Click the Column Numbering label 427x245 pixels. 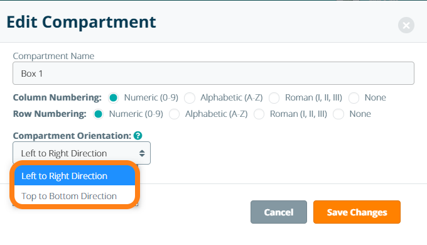coord(57,97)
